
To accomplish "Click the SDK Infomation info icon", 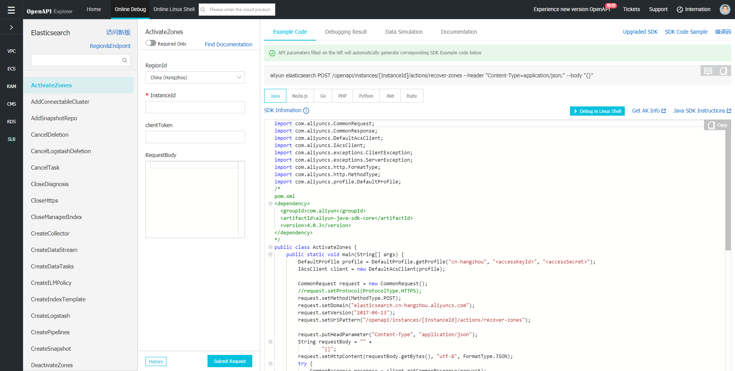I will pyautogui.click(x=306, y=111).
